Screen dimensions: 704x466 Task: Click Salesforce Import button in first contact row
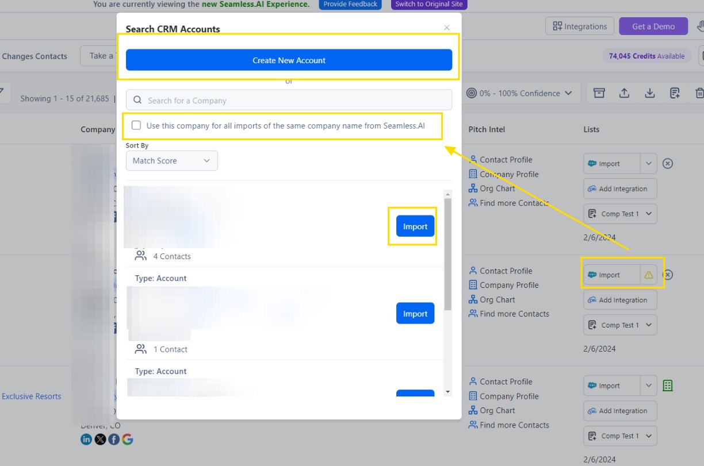pyautogui.click(x=611, y=164)
